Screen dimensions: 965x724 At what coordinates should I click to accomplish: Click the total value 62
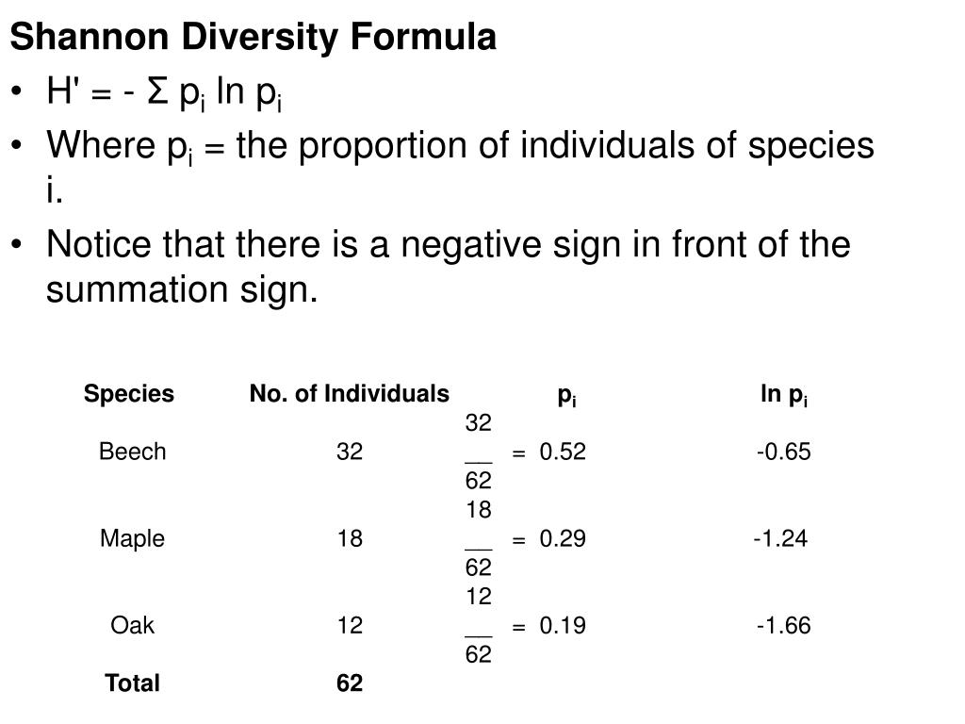(350, 683)
